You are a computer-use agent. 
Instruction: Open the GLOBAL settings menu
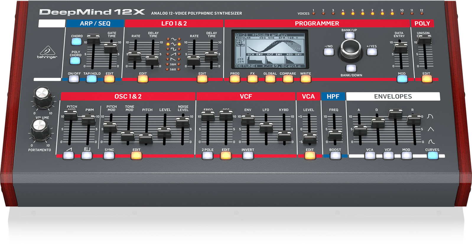pos(270,79)
